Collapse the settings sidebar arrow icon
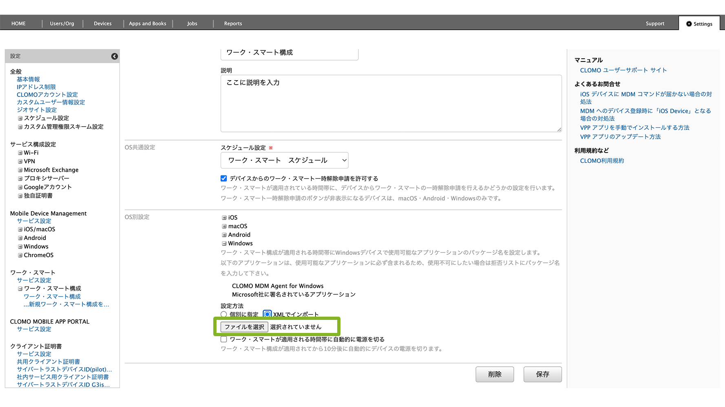The width and height of the screenshot is (725, 407). tap(115, 56)
